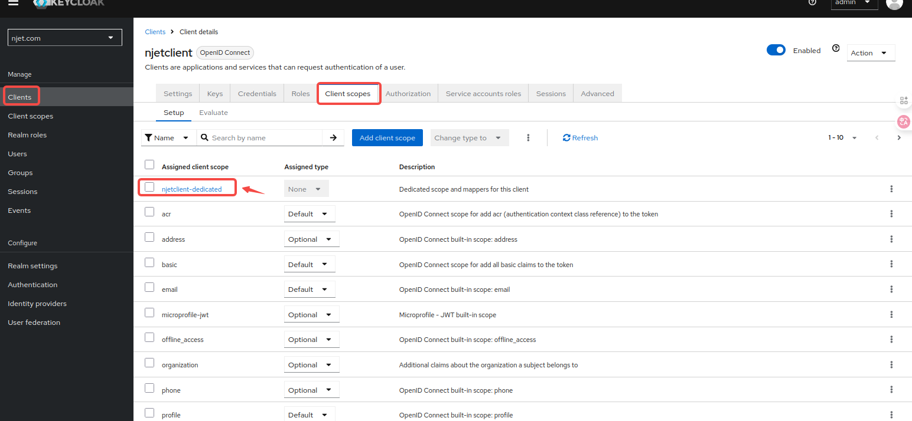Open the Evaluate sub-tab
This screenshot has width=912, height=421.
pyautogui.click(x=213, y=113)
